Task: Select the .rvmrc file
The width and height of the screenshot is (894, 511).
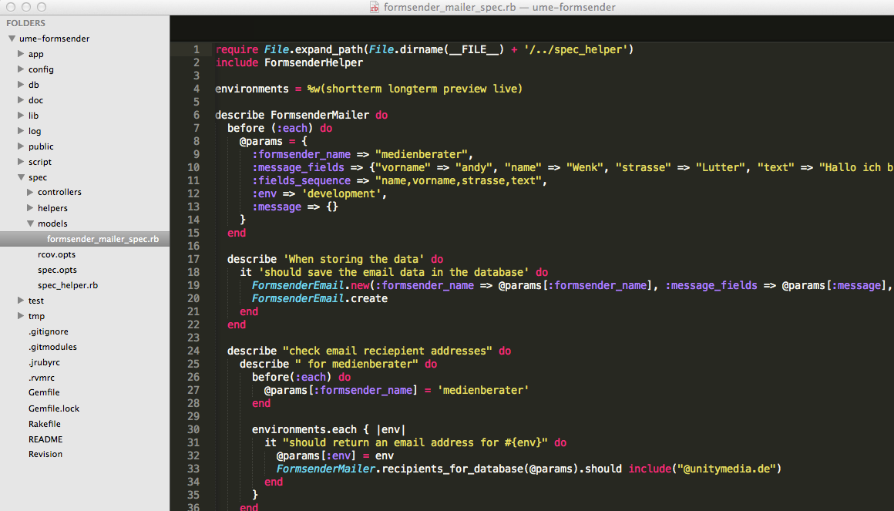Action: 41,377
